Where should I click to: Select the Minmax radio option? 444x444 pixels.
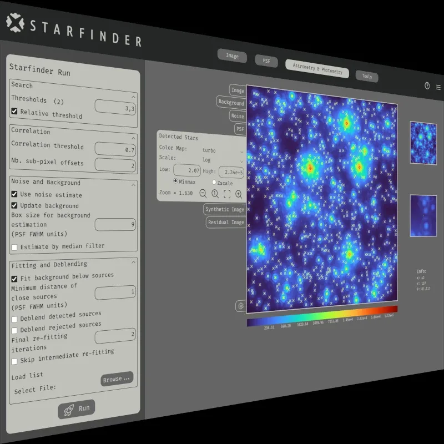(x=175, y=181)
